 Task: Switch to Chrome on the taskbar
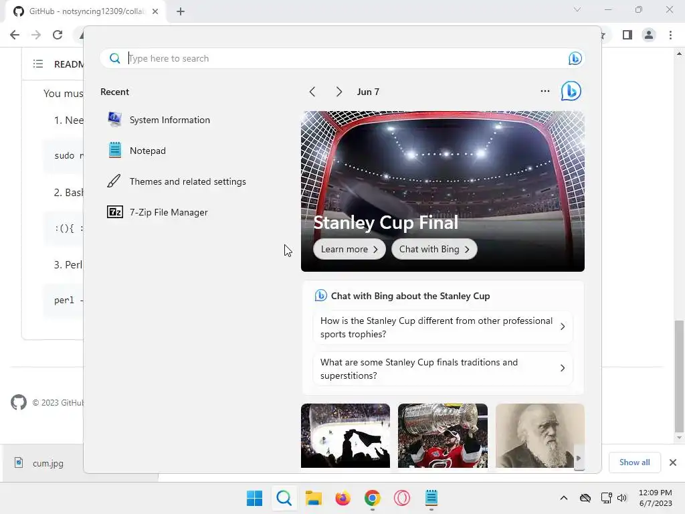372,498
